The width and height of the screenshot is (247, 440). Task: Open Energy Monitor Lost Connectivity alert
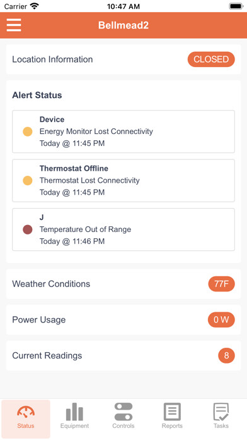point(123,131)
